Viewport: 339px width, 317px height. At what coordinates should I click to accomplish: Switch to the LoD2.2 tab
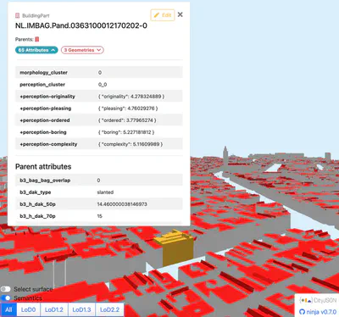[110, 309]
